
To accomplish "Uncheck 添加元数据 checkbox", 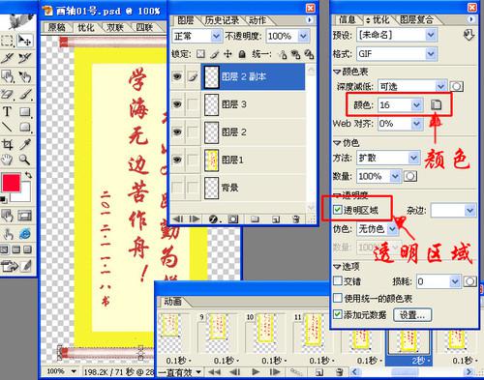I will point(338,314).
